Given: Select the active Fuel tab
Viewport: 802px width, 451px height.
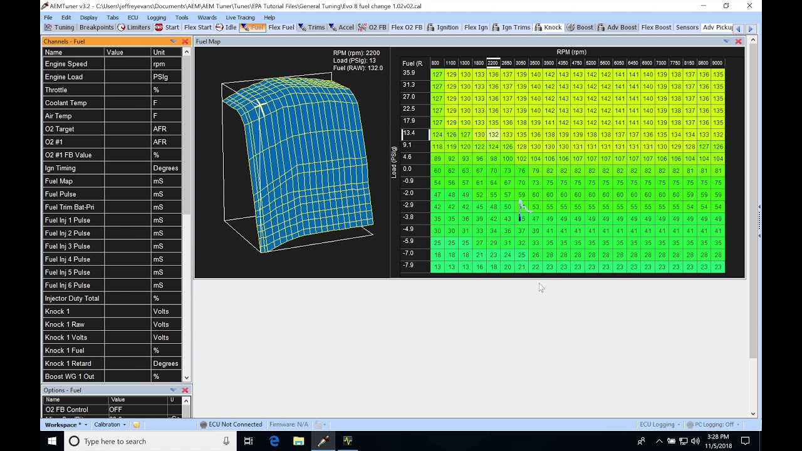Looking at the screenshot, I should click(x=253, y=28).
